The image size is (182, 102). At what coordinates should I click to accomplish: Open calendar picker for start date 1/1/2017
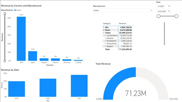coord(169,6)
